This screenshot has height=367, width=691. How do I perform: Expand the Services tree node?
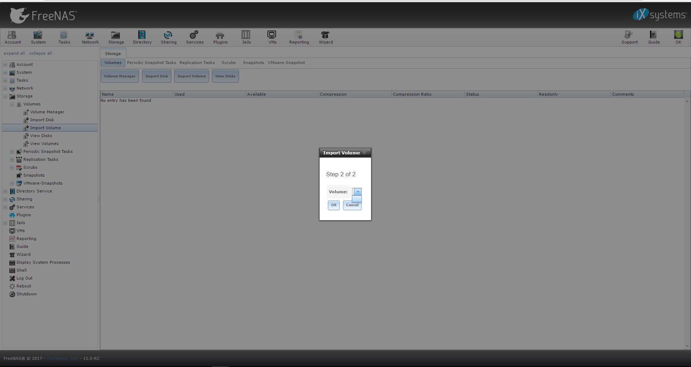pos(5,207)
